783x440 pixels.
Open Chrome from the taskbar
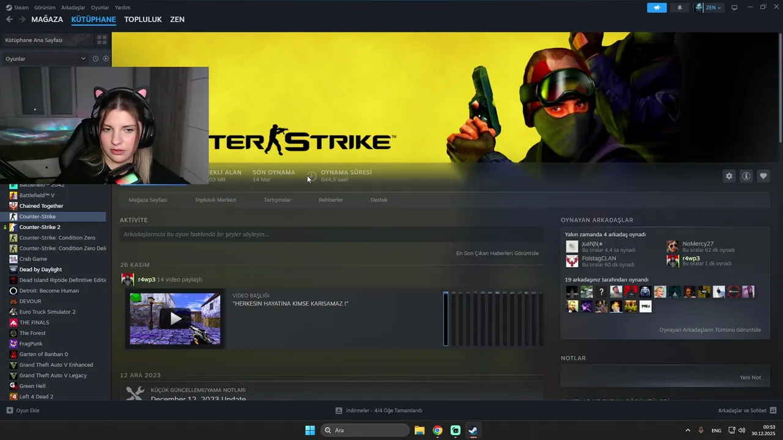pos(437,430)
